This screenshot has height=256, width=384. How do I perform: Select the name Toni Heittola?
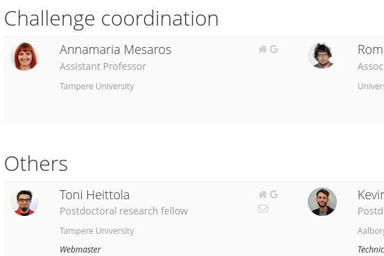click(94, 195)
